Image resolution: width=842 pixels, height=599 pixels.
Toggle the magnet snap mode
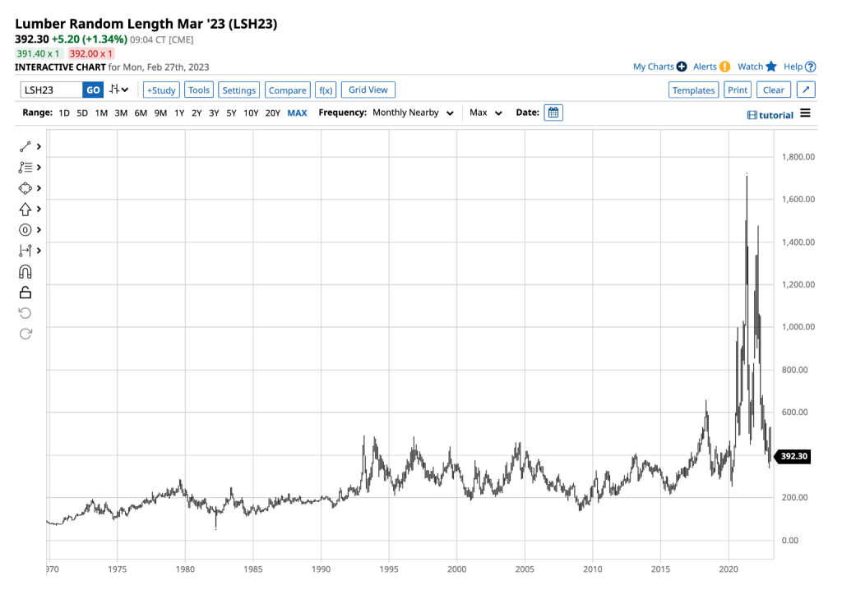(x=25, y=271)
